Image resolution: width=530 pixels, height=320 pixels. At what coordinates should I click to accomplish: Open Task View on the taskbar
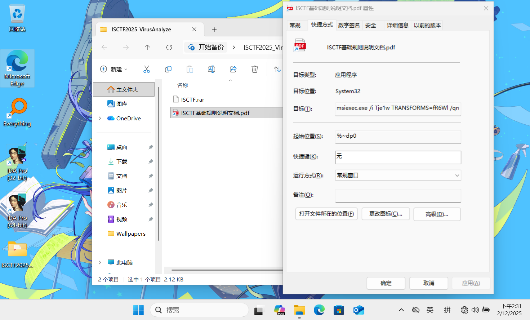click(259, 310)
